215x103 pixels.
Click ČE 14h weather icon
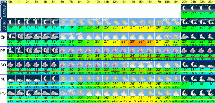133,36
